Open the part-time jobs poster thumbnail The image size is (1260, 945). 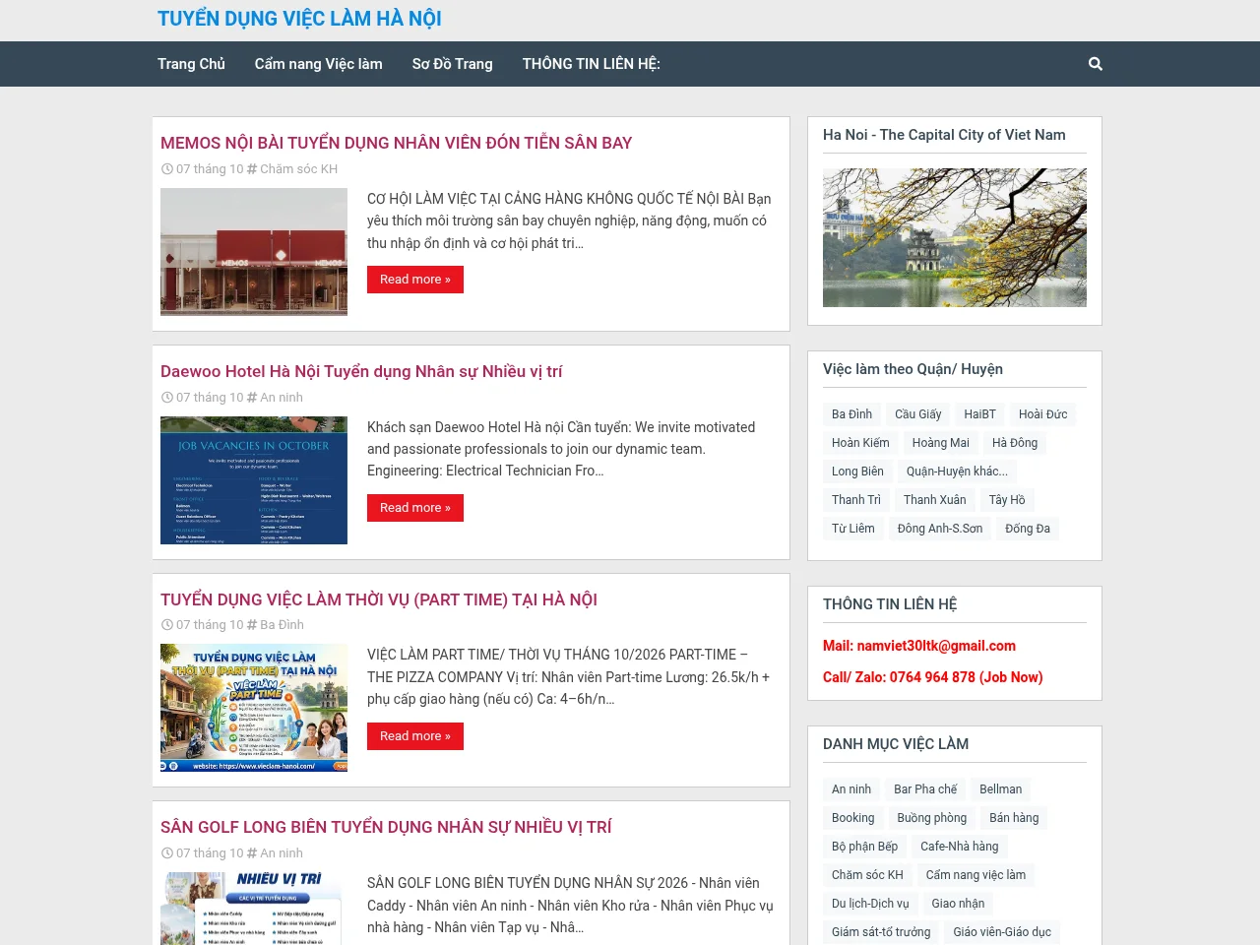coord(254,708)
